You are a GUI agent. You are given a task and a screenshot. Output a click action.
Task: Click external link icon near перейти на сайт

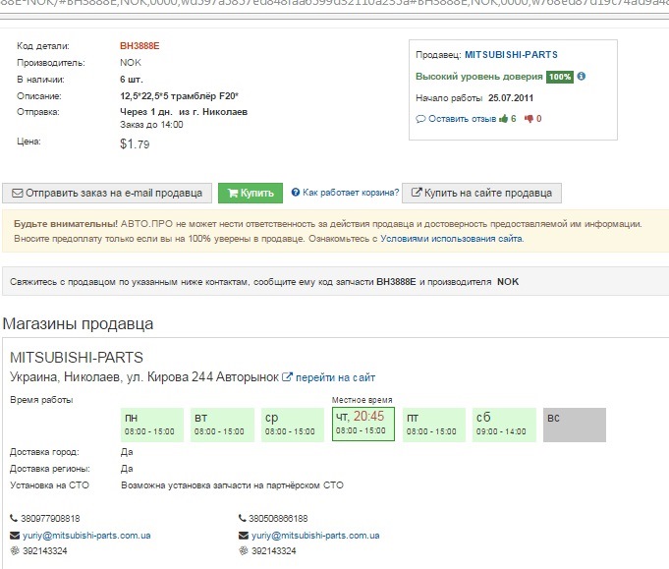[x=287, y=377]
